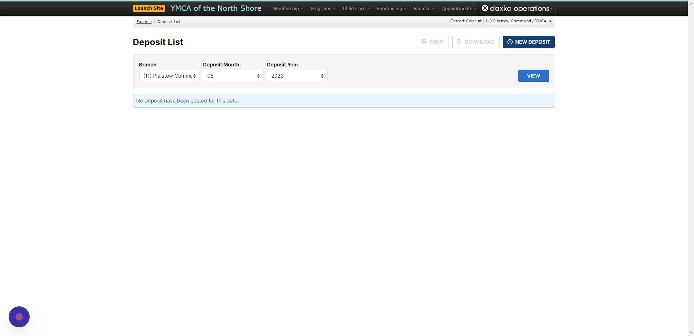Expand the branch switcher caret near Plaistow

pos(550,21)
